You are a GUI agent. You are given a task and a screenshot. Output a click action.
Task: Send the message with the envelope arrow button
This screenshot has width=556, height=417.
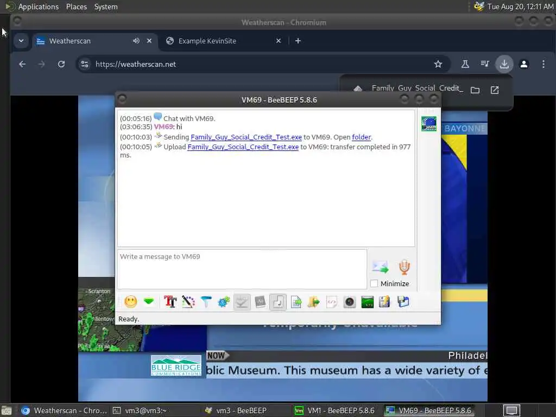coord(380,267)
